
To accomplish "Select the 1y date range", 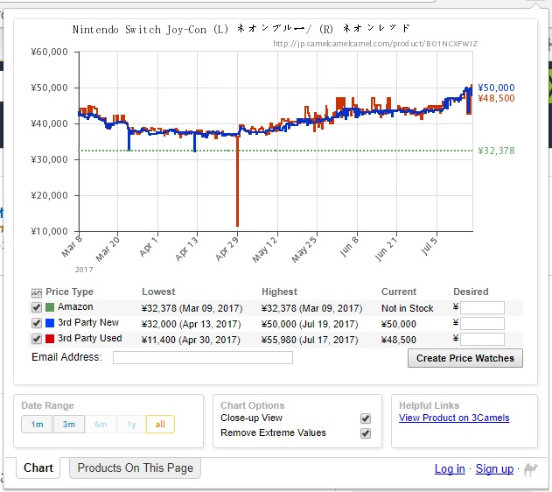I will 132,425.
